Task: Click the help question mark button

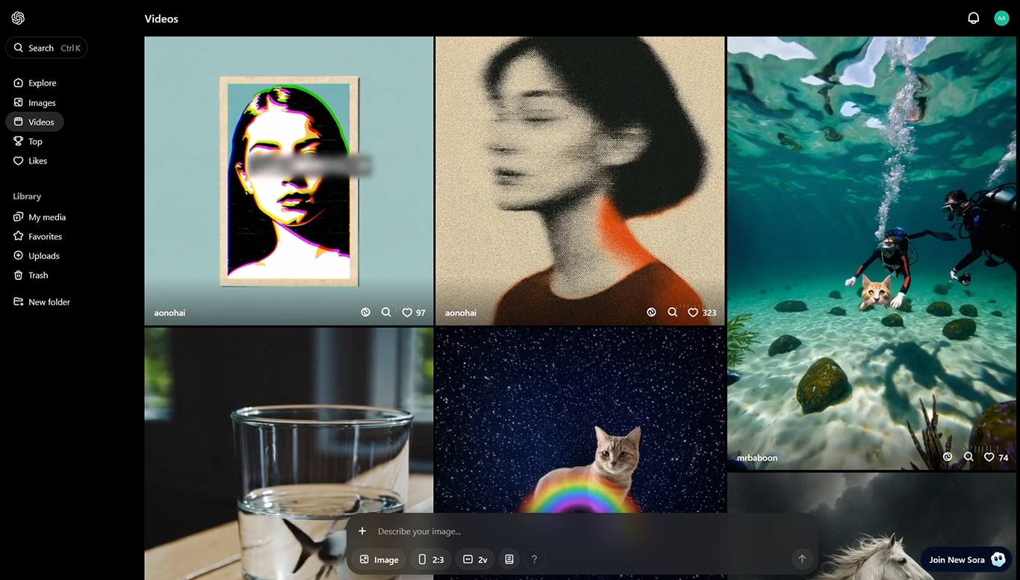Action: click(534, 559)
